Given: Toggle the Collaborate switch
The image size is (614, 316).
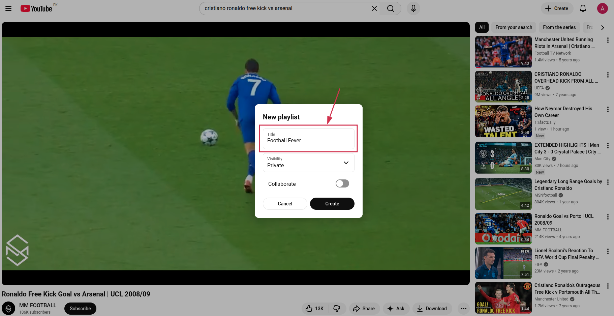Looking at the screenshot, I should point(342,183).
